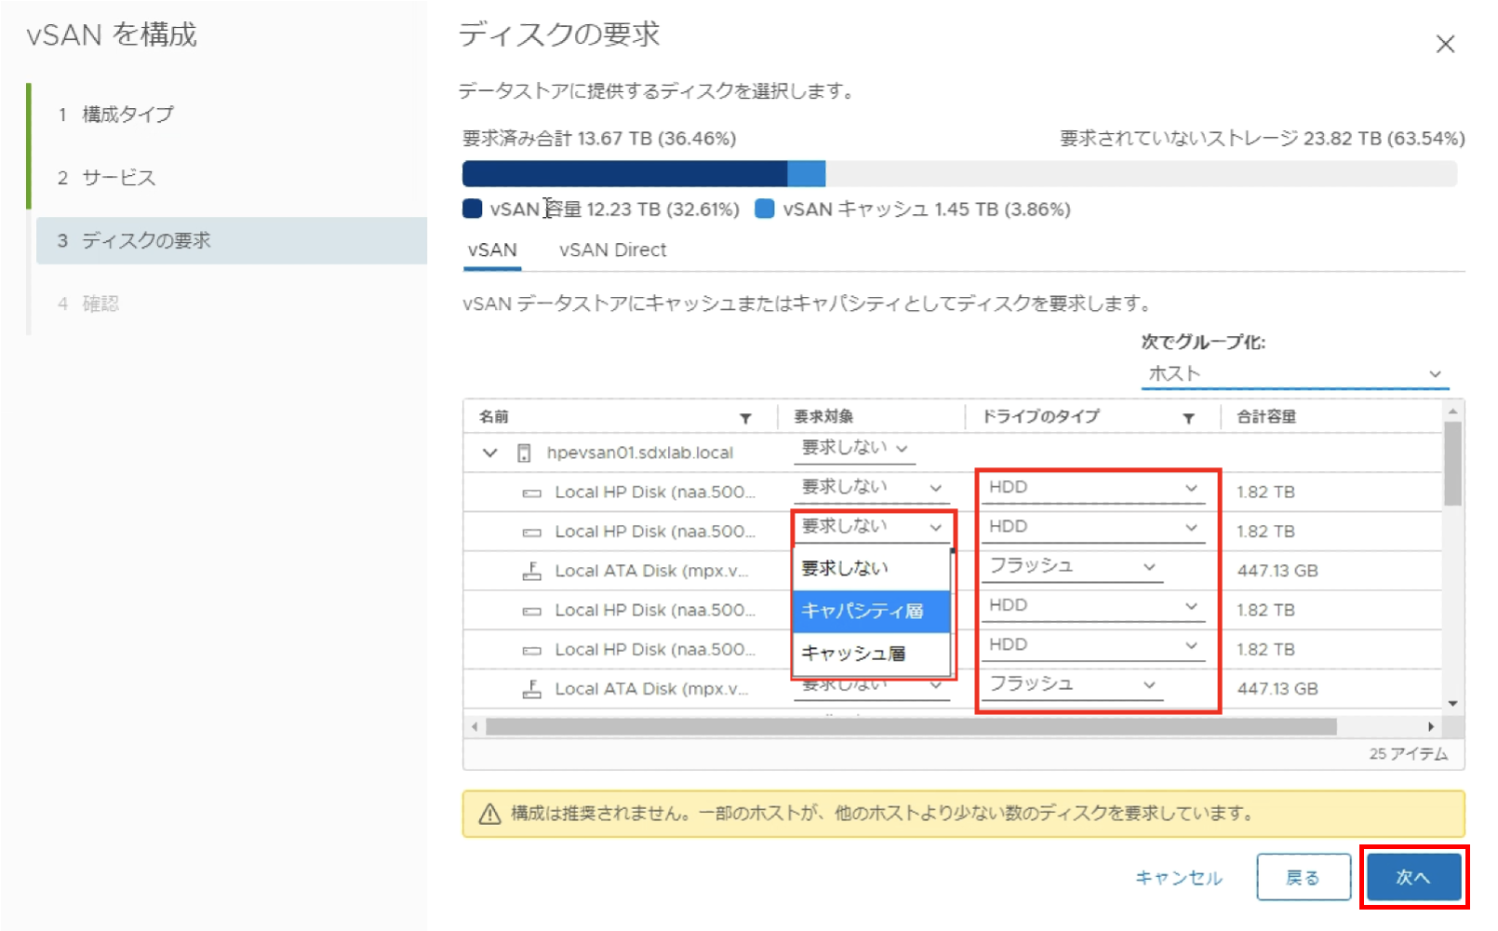Open the lower フラッシュ drive type dropdown
Image resolution: width=1498 pixels, height=931 pixels.
pos(1073,684)
